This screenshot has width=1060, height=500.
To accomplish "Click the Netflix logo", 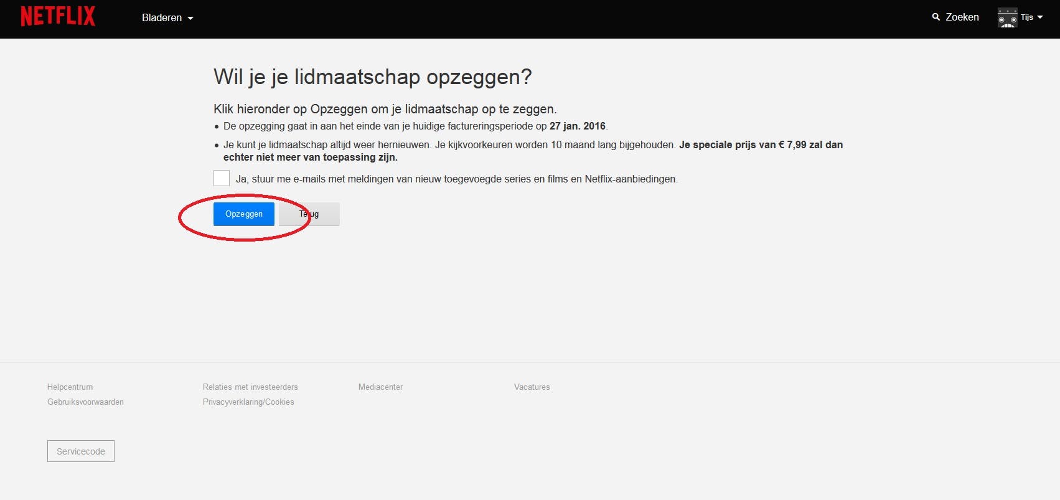I will [58, 16].
